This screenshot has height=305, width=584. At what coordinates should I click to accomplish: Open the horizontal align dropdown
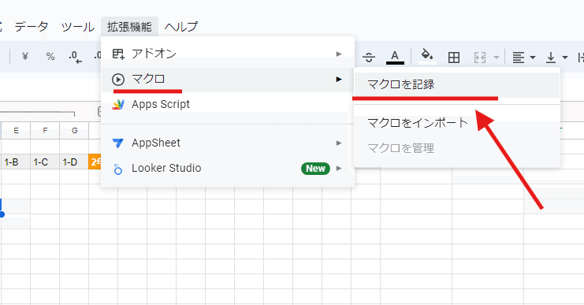[523, 58]
